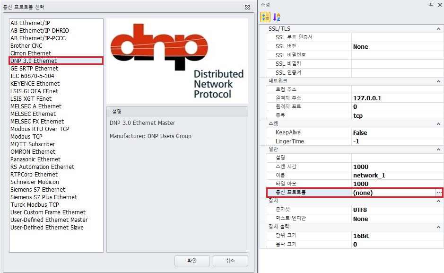
Task: Choose Siemens S7 Ethernet protocol
Action: [38, 190]
